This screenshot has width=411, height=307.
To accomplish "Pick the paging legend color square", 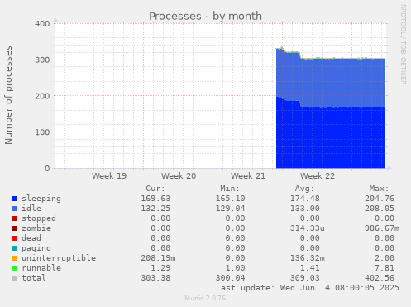I will point(14,248).
